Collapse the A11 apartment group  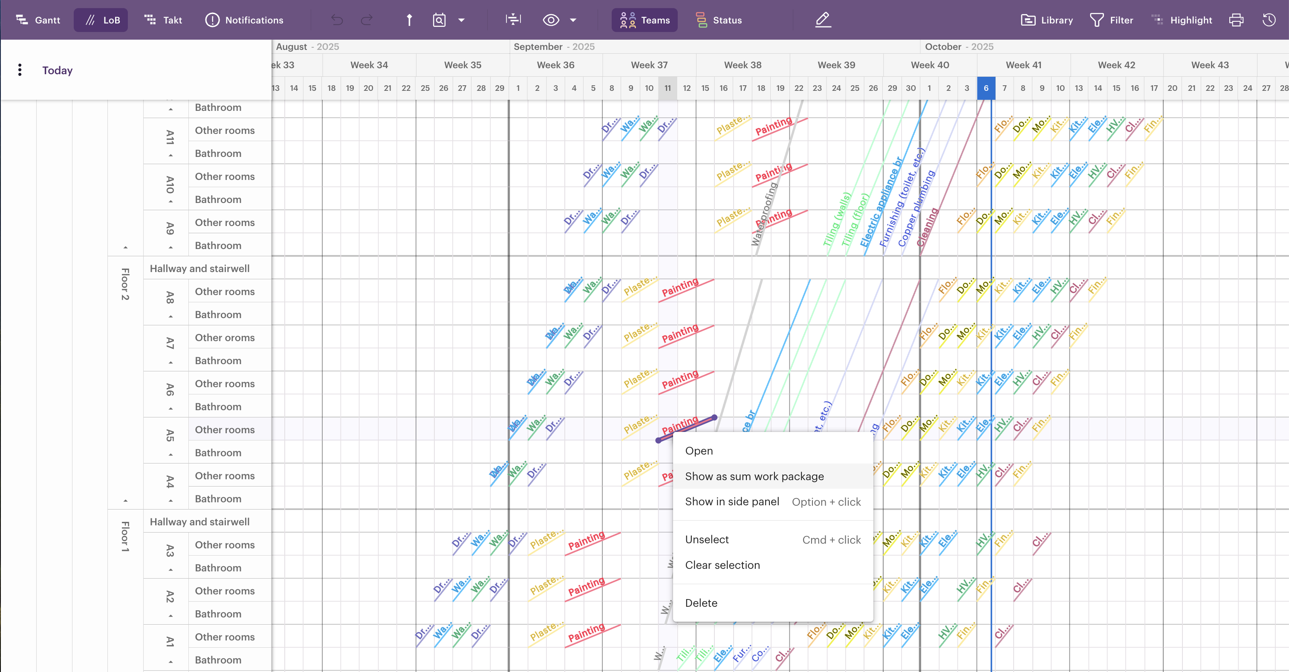(171, 156)
